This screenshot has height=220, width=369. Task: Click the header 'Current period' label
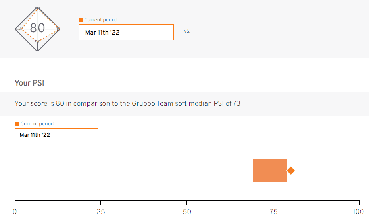pyautogui.click(x=101, y=20)
